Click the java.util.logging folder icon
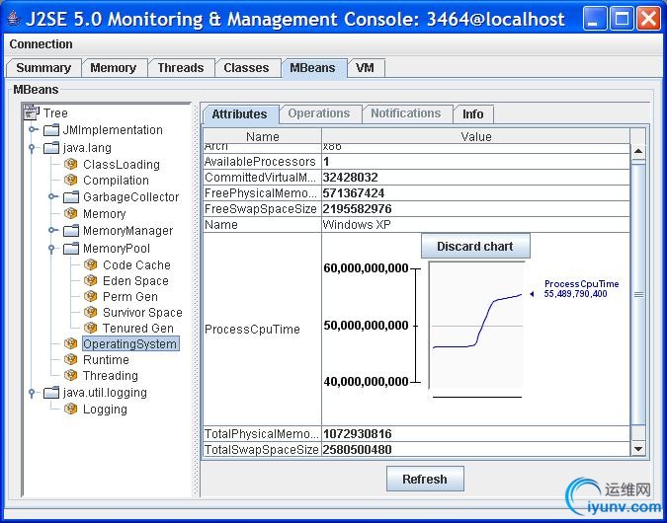This screenshot has width=667, height=523. point(51,392)
